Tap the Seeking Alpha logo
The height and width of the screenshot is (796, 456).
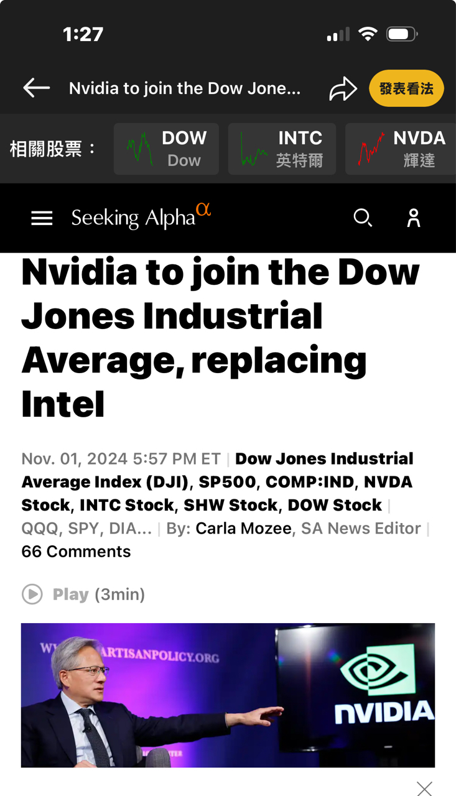141,217
